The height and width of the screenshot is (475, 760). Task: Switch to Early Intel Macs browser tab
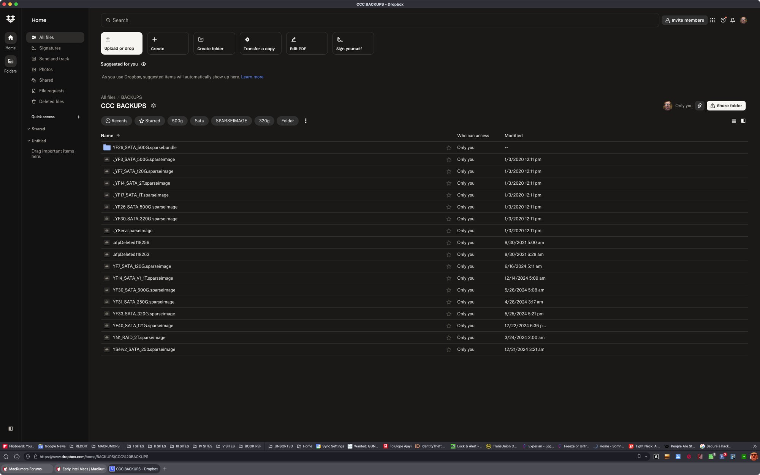pyautogui.click(x=81, y=469)
